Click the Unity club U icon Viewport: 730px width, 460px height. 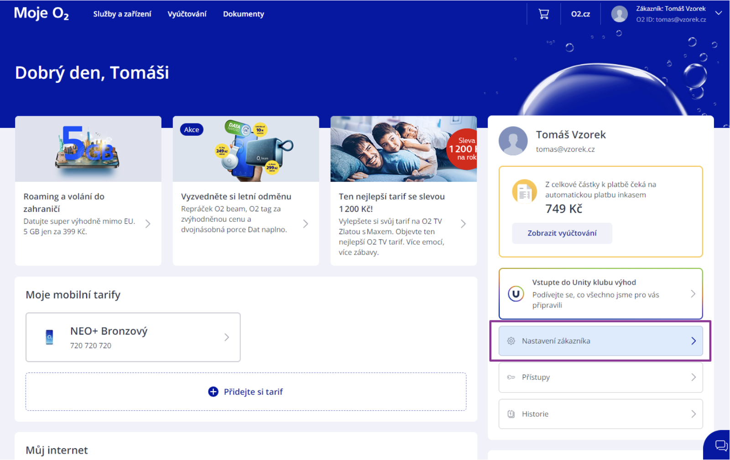click(516, 294)
